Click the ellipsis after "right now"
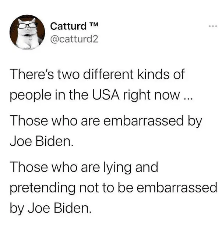 pyautogui.click(x=188, y=99)
